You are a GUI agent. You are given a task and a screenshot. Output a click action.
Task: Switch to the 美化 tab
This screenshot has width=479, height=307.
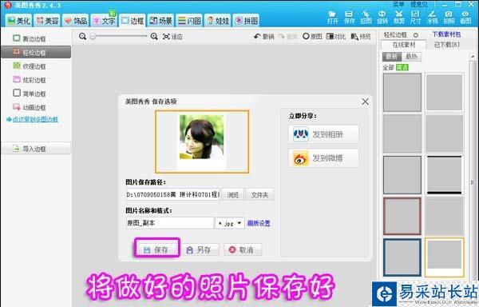18,21
